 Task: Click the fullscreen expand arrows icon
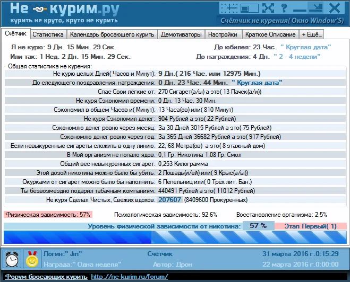click(268, 8)
